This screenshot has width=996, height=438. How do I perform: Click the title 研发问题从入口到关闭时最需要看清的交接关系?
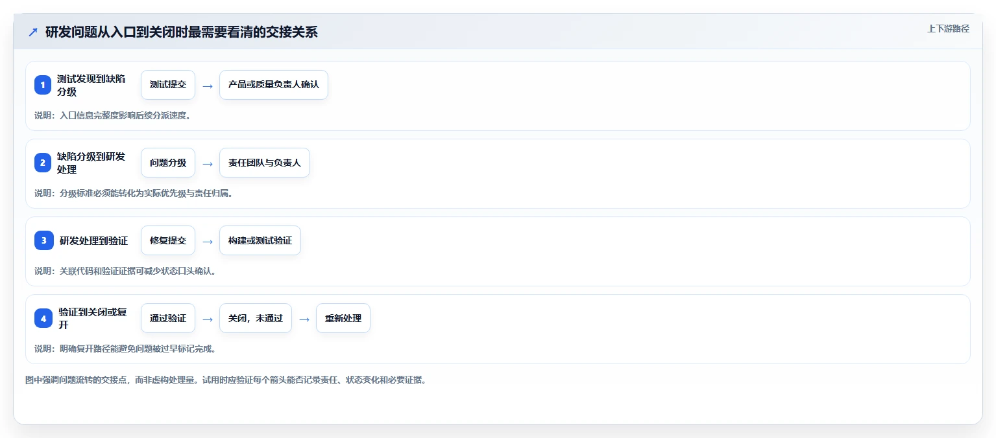[x=182, y=32]
